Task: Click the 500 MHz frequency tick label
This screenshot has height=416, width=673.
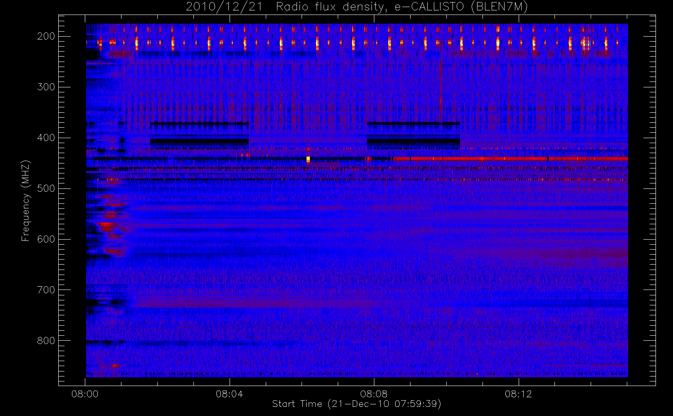Action: (x=46, y=188)
